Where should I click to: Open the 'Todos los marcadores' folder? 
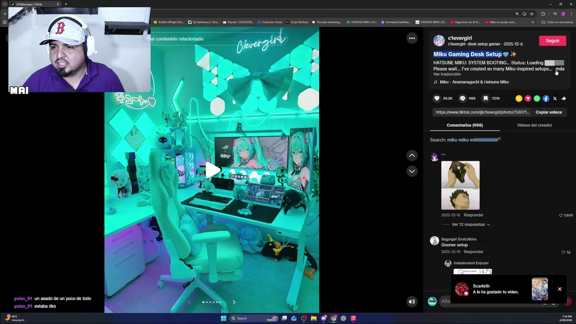tap(558, 22)
